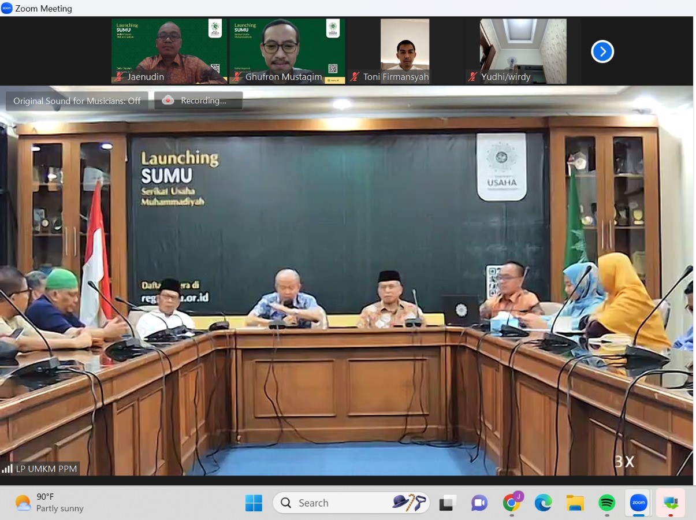The image size is (696, 520).
Task: Open Microsoft Edge from the taskbar
Action: pyautogui.click(x=543, y=503)
